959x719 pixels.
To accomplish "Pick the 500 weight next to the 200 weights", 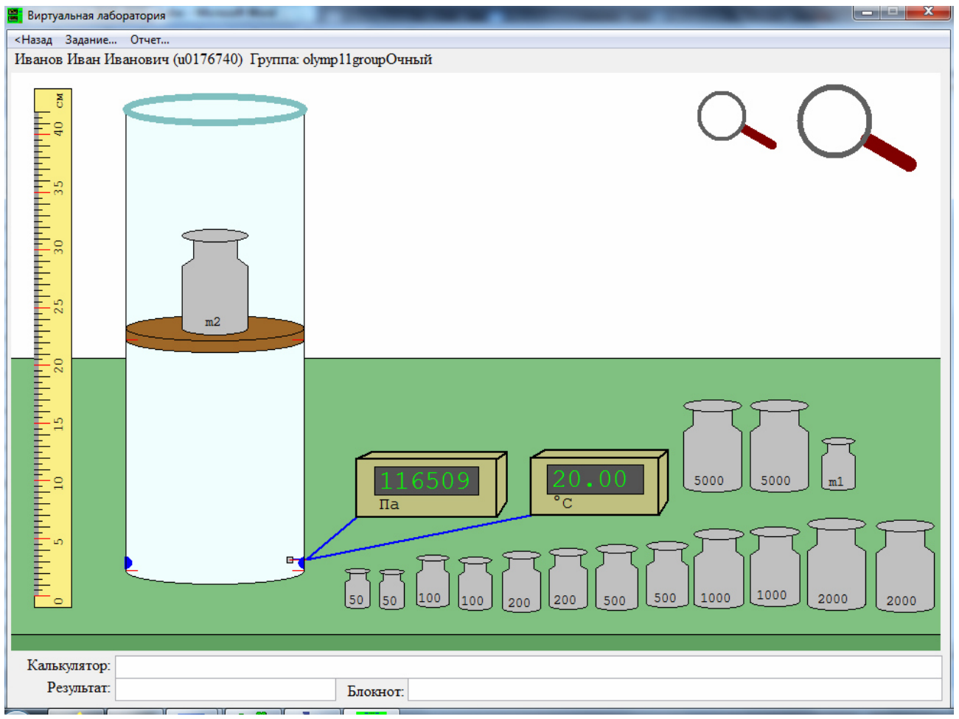I will [616, 578].
